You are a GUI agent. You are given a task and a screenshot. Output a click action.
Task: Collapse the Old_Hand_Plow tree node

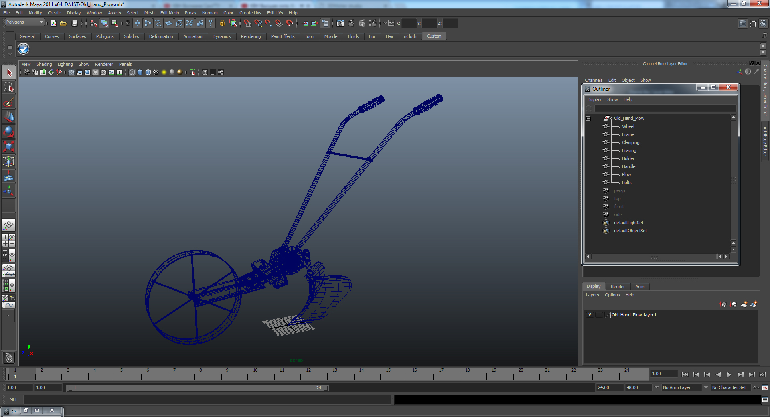click(588, 118)
